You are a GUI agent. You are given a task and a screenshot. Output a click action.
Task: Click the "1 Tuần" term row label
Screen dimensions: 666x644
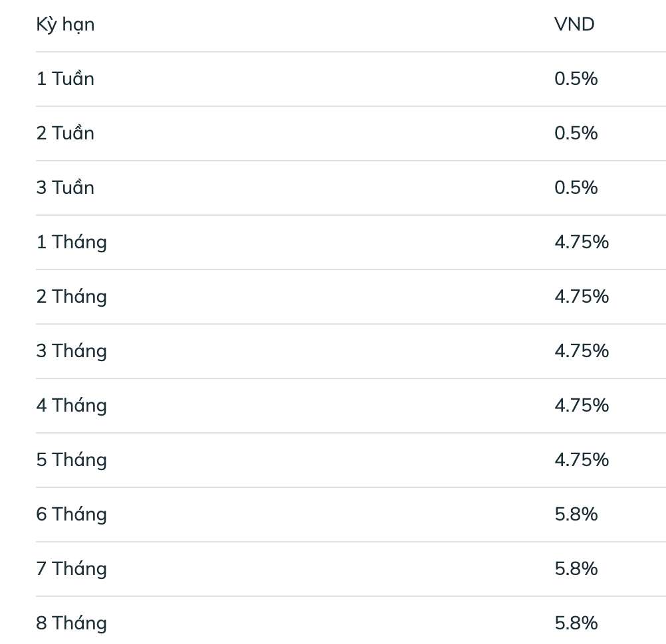(65, 79)
